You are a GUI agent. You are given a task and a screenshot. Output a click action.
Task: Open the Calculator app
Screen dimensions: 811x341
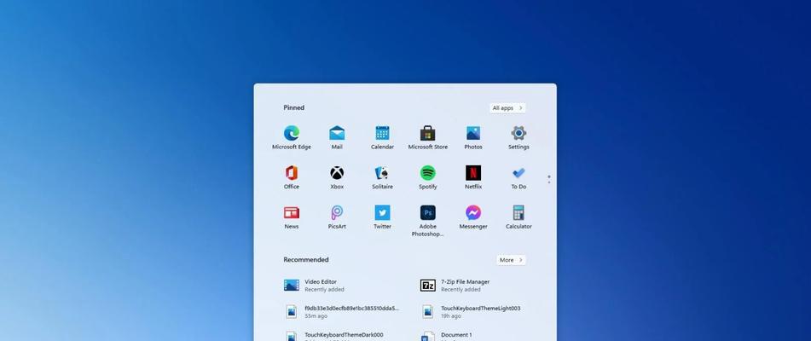[518, 217]
